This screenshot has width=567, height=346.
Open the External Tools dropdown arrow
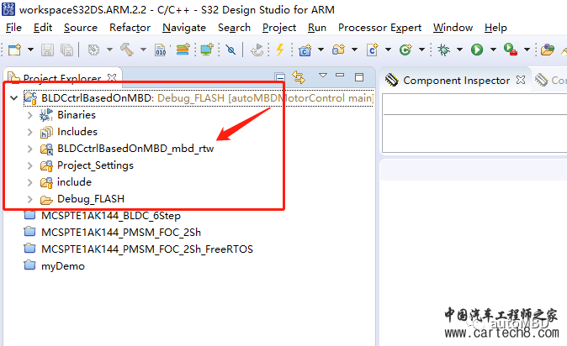[x=527, y=50]
